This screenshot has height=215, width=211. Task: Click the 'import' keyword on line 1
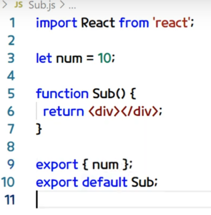[57, 23]
